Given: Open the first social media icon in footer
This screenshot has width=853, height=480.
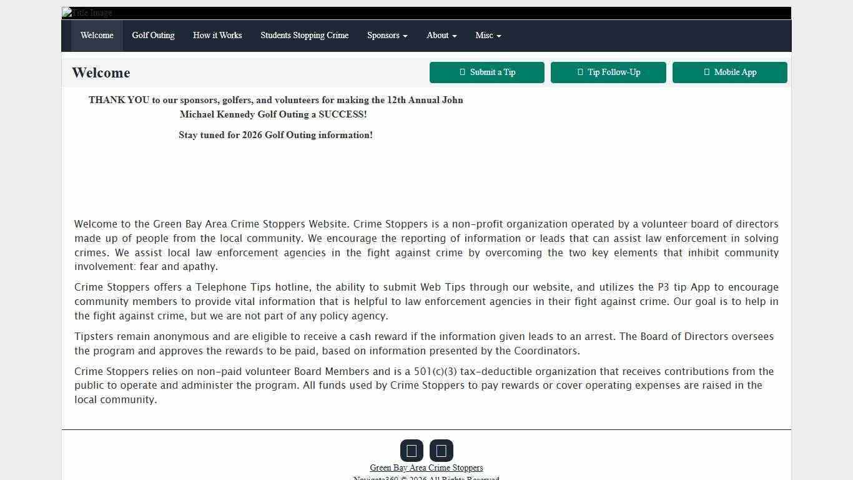Looking at the screenshot, I should [412, 450].
